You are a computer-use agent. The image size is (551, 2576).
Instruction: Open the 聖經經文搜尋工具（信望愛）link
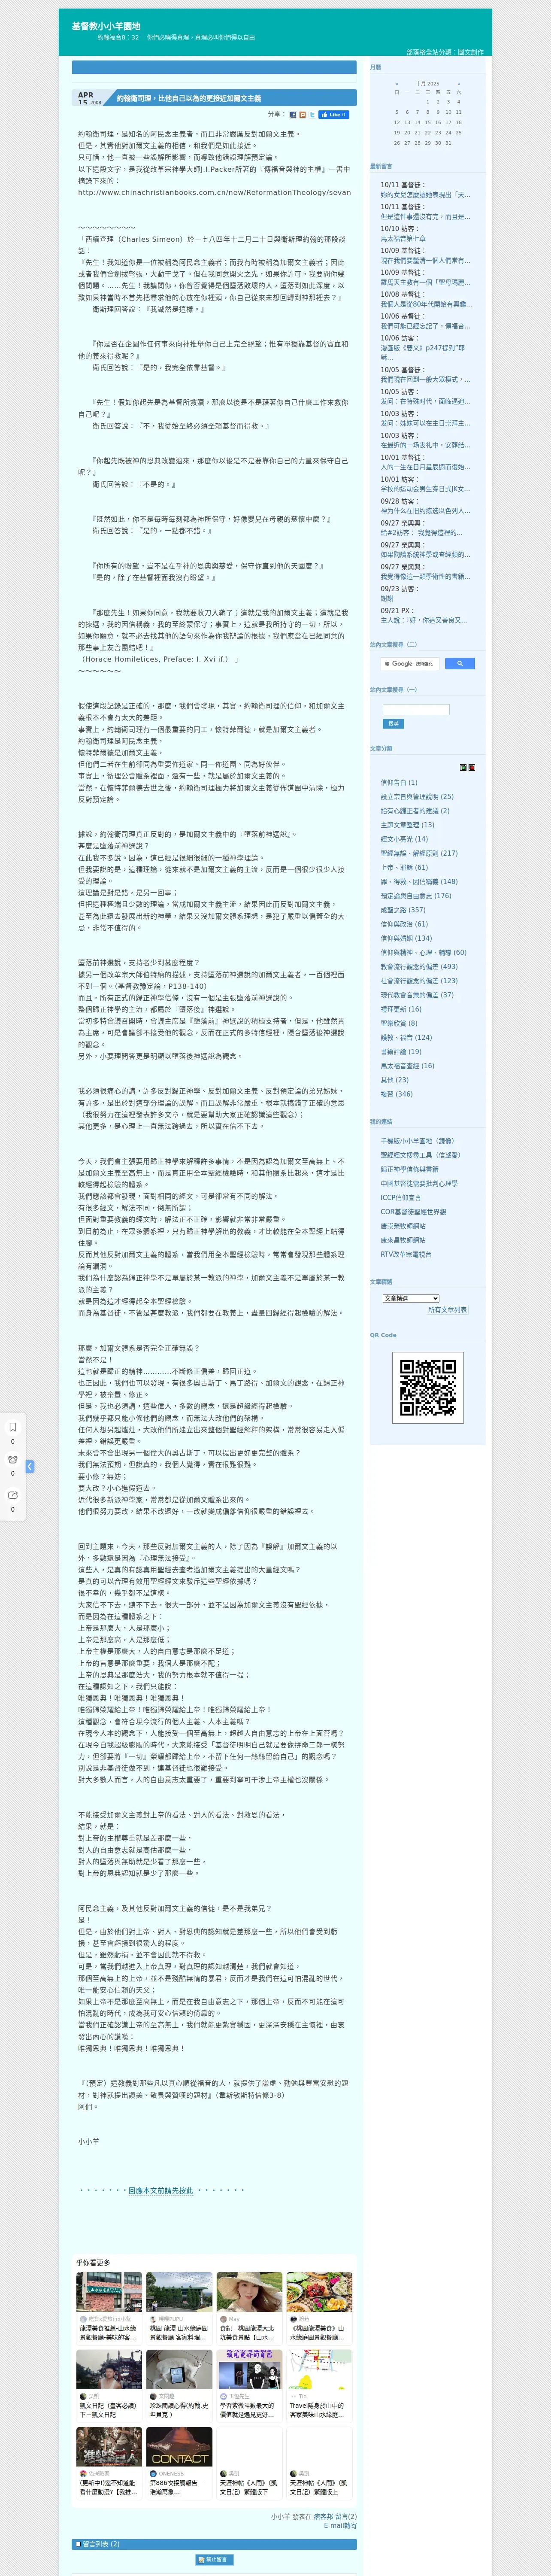[420, 1155]
